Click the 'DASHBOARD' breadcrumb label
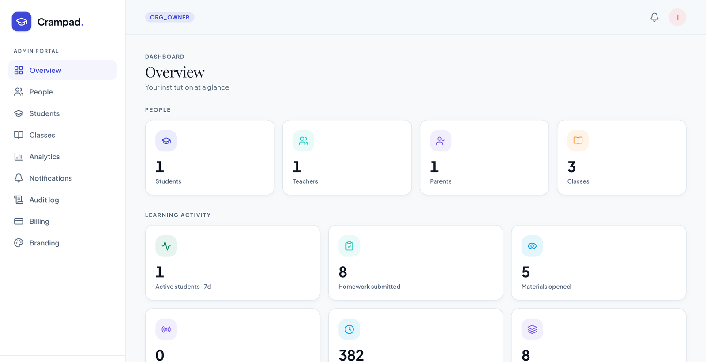Viewport: 706px width, 362px height. pos(165,57)
